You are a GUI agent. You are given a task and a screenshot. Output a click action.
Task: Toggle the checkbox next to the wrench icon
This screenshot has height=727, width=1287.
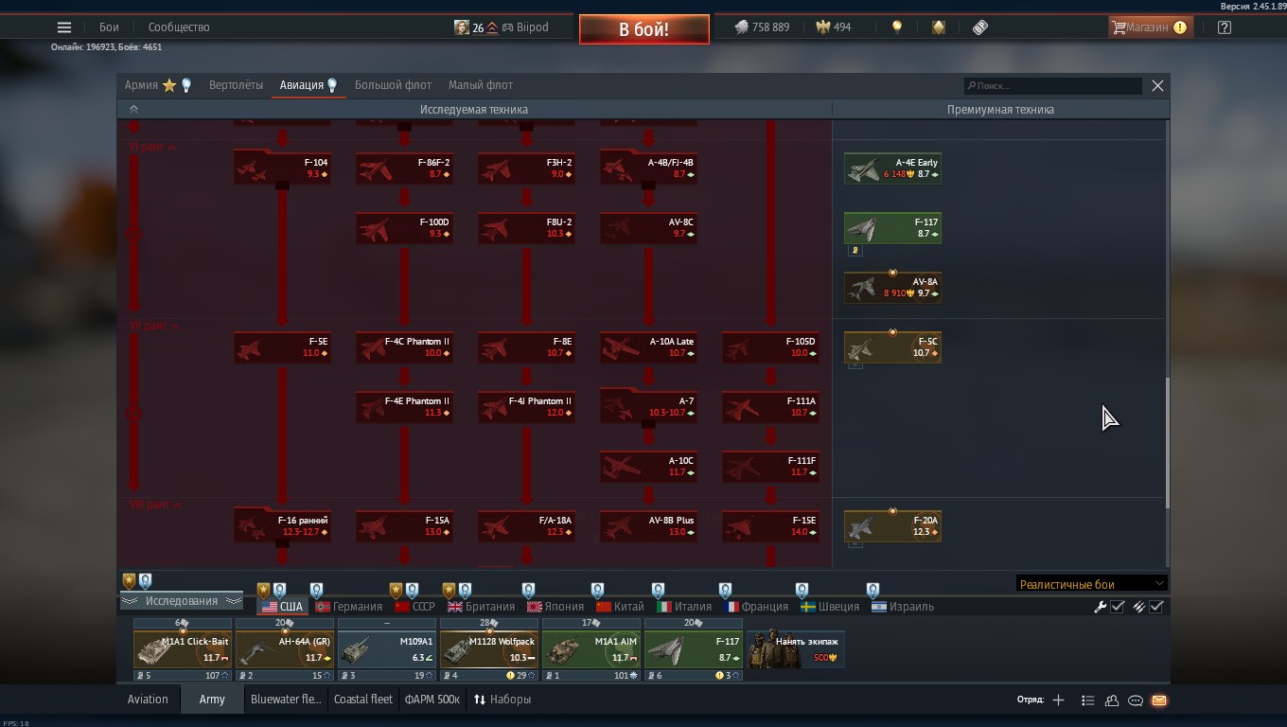click(1118, 607)
